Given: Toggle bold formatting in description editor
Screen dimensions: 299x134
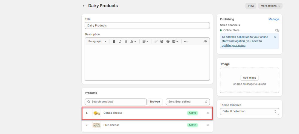Looking at the screenshot, I should point(114,41).
